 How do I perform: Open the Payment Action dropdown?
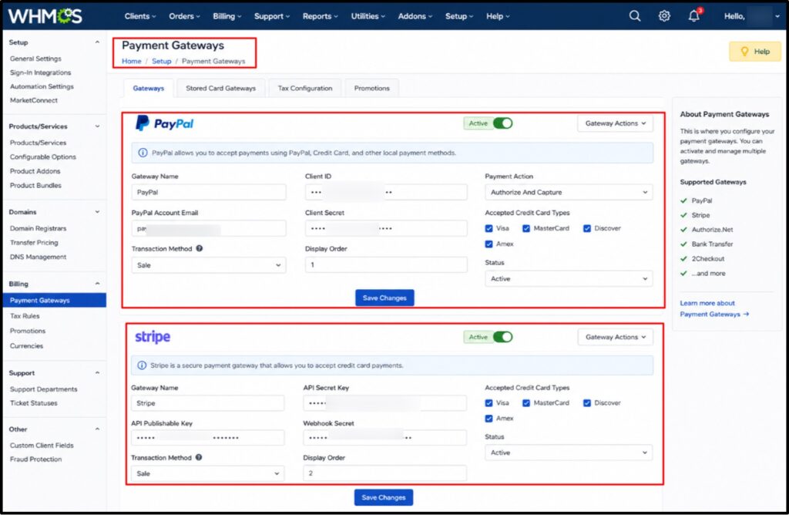(569, 192)
